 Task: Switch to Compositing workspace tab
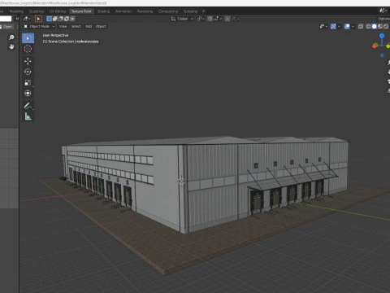click(x=168, y=11)
